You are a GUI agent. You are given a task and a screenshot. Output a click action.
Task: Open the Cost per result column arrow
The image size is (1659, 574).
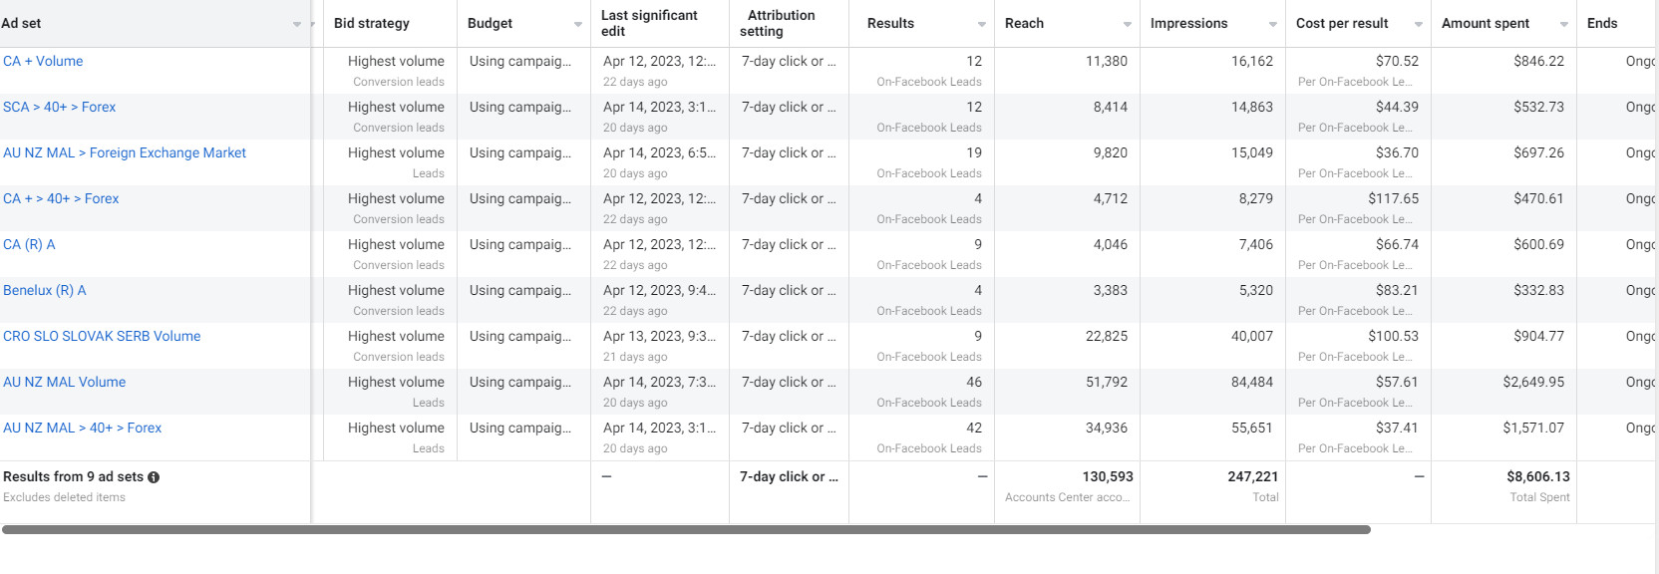(x=1419, y=24)
